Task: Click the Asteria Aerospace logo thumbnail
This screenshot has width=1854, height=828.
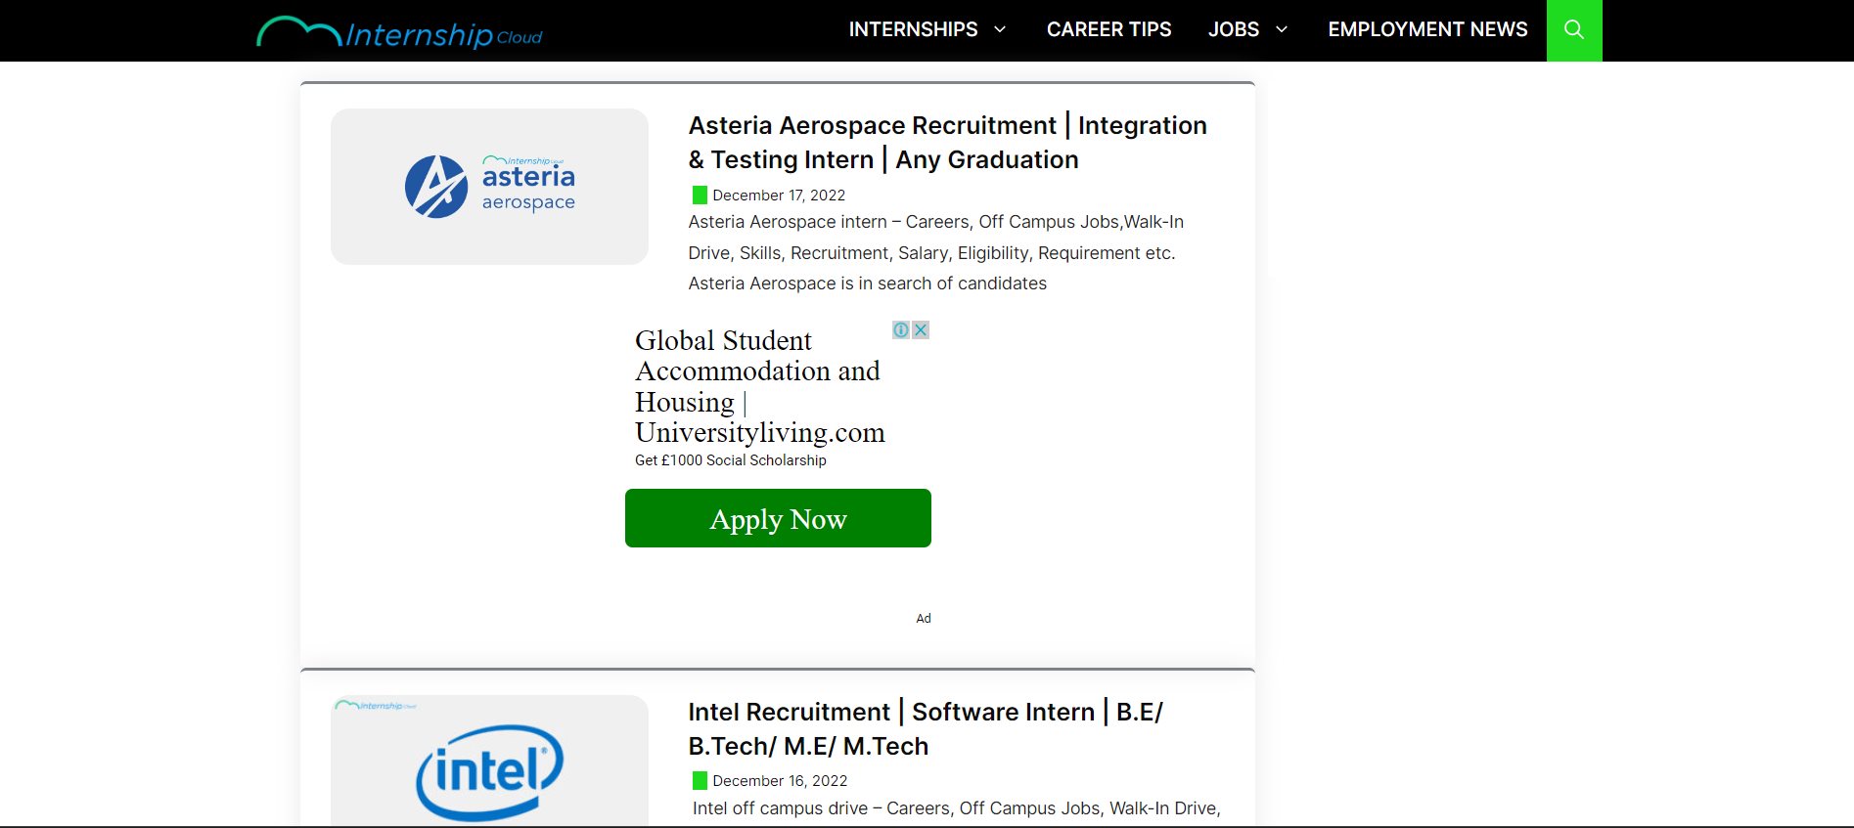Action: 489,187
